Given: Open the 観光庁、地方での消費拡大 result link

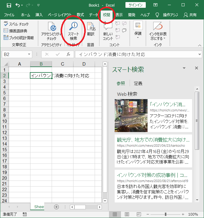Looking at the screenshot, I should (153, 140).
